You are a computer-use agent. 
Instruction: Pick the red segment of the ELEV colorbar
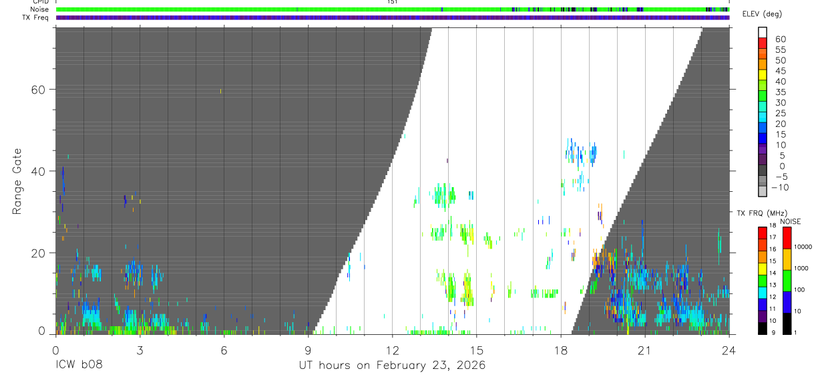point(763,43)
